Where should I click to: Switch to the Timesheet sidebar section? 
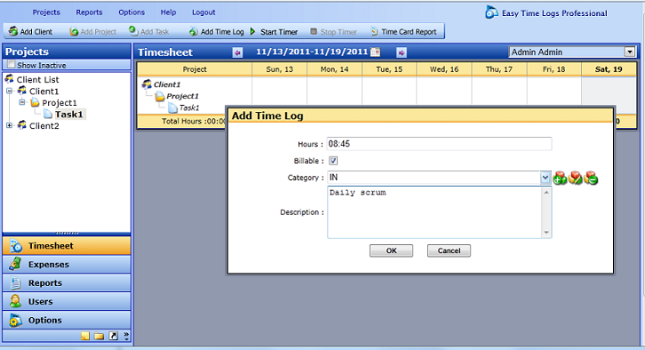pos(67,245)
